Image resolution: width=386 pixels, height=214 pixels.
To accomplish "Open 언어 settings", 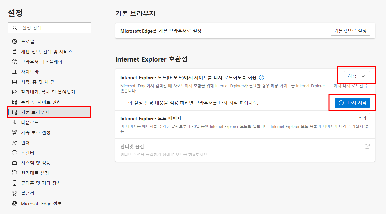I will pyautogui.click(x=49, y=143).
